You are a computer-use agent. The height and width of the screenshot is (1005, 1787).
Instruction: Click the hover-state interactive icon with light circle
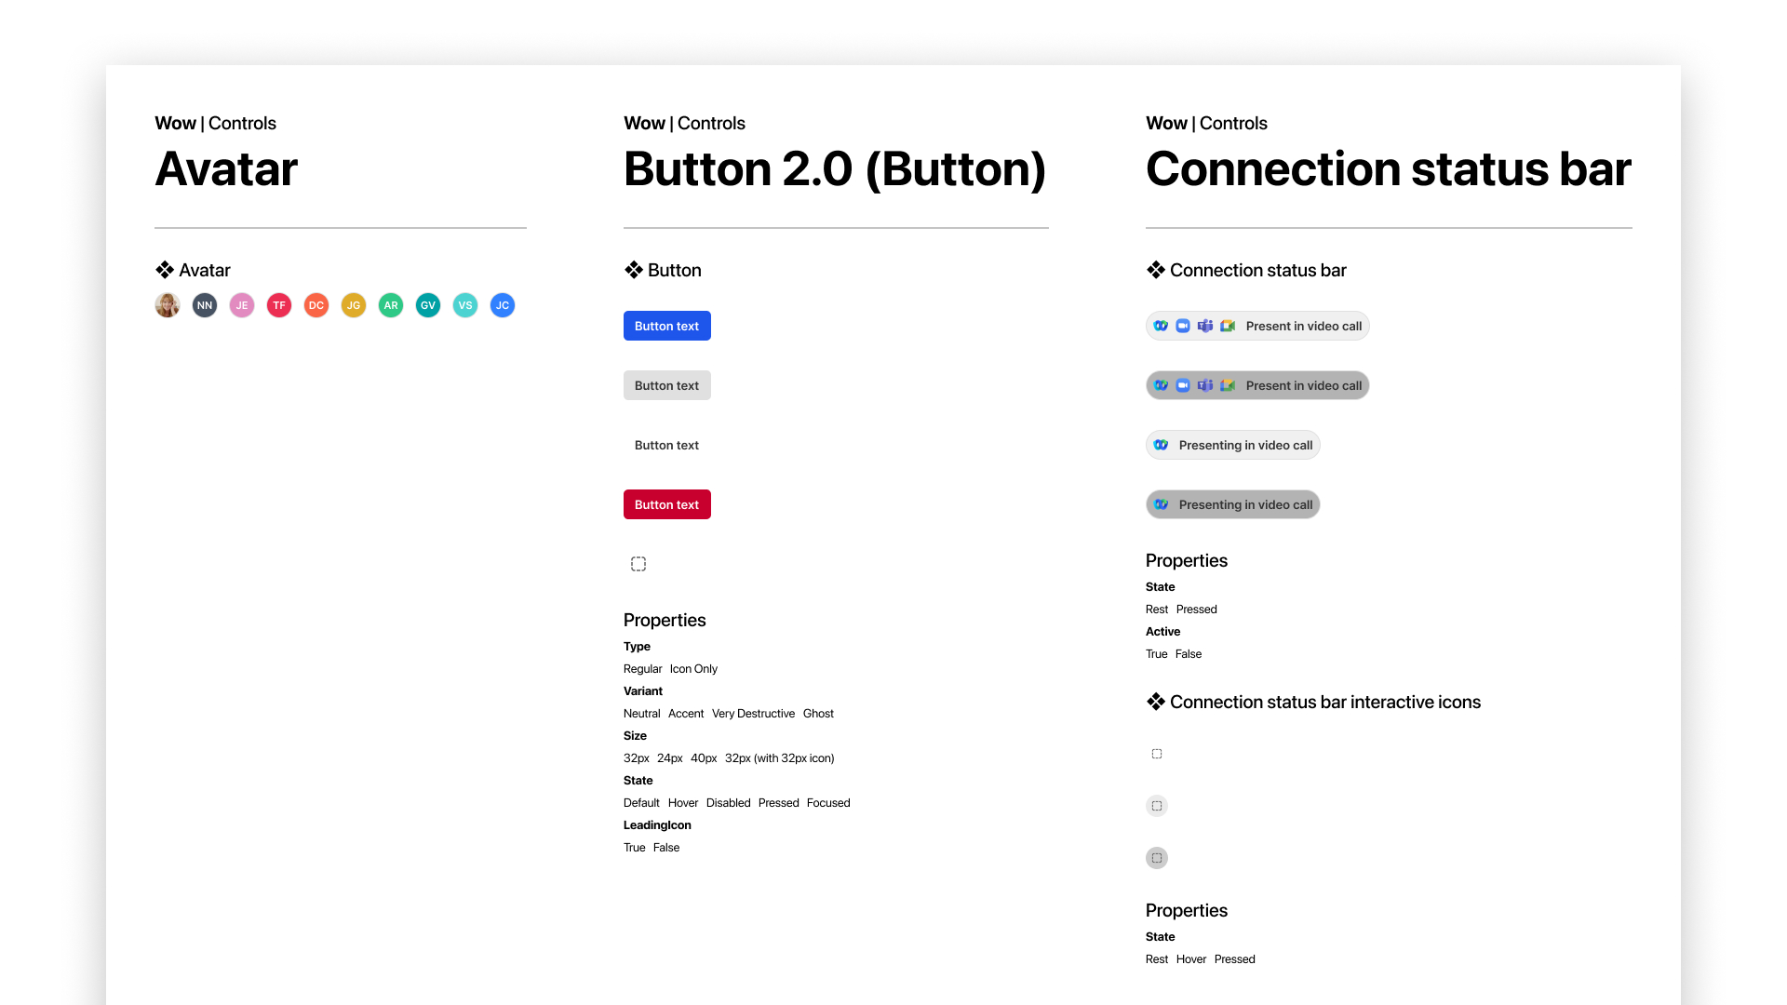tap(1157, 806)
